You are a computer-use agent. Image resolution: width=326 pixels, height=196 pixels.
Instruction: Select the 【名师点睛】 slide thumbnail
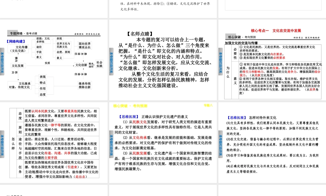[x=163, y=60]
